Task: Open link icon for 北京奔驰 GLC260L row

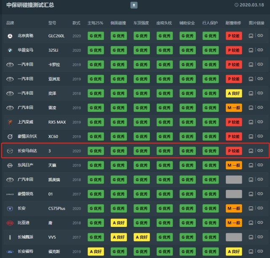Action: tap(260, 35)
